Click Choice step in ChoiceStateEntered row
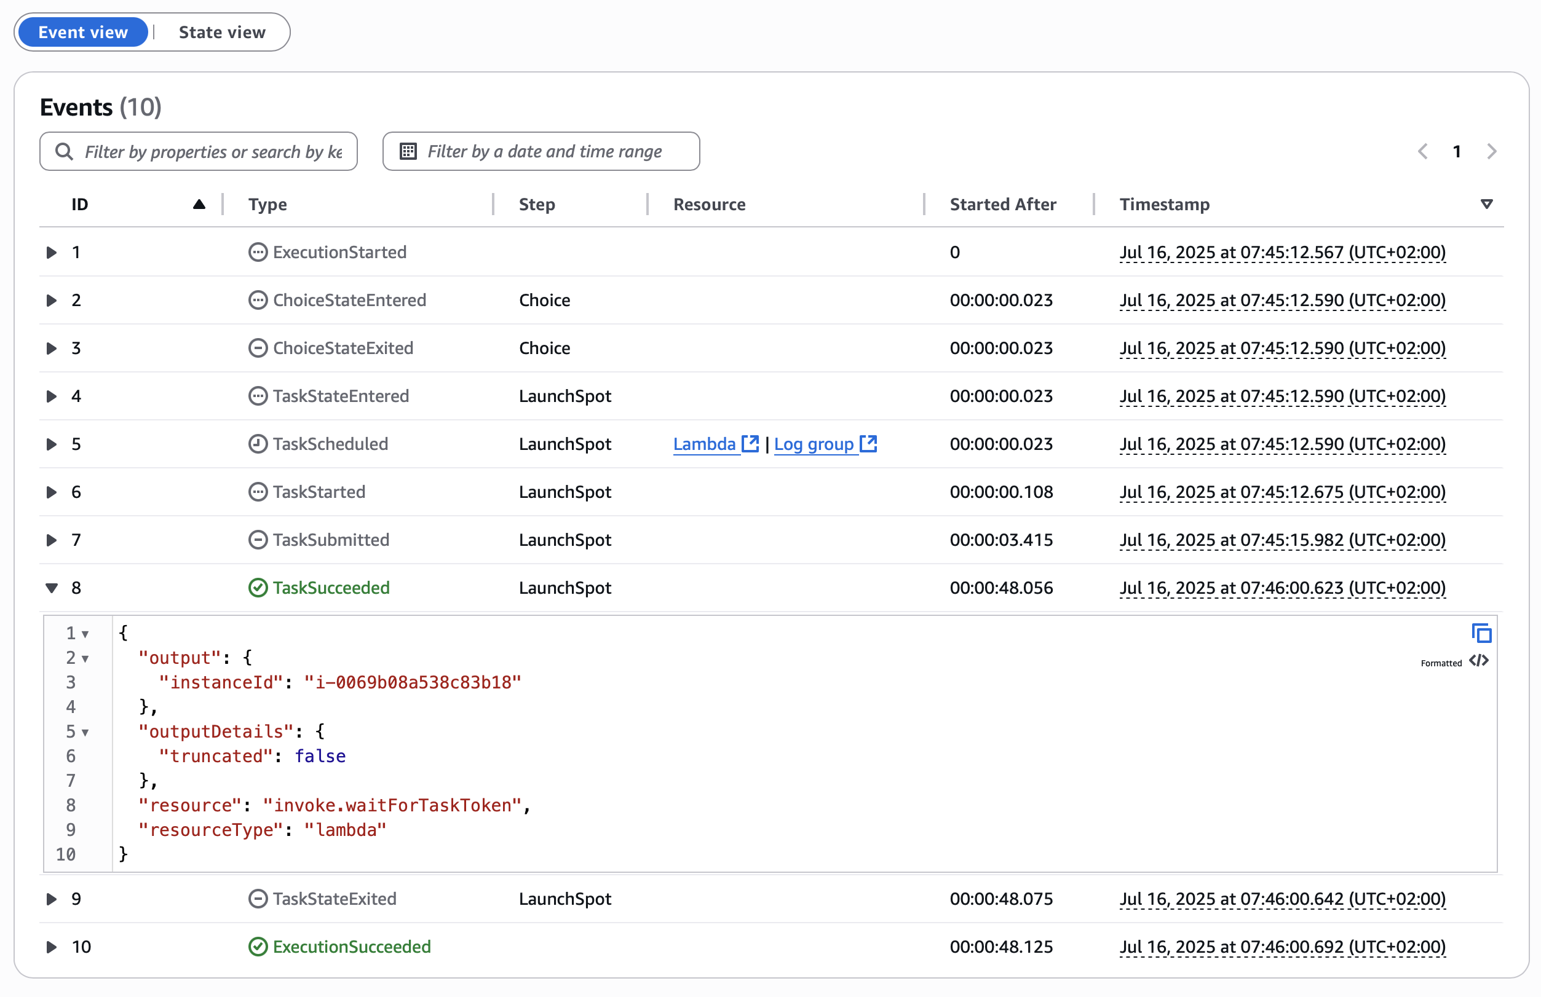 [545, 301]
